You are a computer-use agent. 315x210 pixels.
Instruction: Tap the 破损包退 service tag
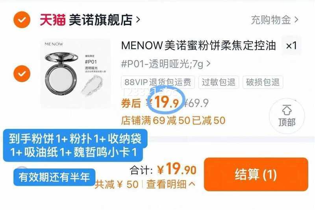pyautogui.click(x=263, y=82)
